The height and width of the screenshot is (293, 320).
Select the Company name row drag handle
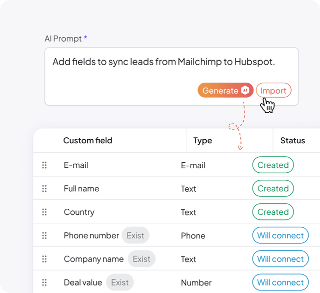click(x=44, y=259)
